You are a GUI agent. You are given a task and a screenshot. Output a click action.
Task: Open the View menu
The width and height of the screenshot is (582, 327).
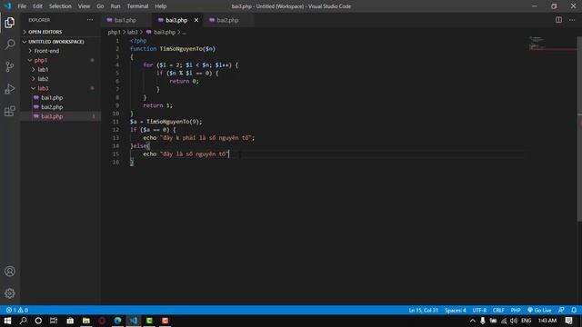tap(84, 6)
